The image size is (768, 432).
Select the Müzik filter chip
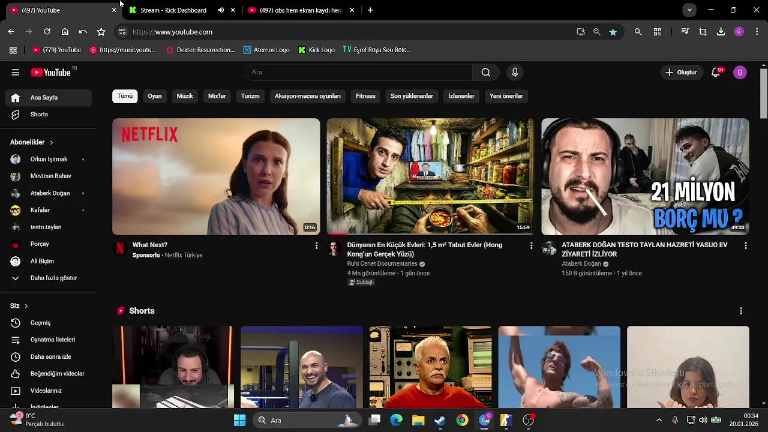pos(185,96)
